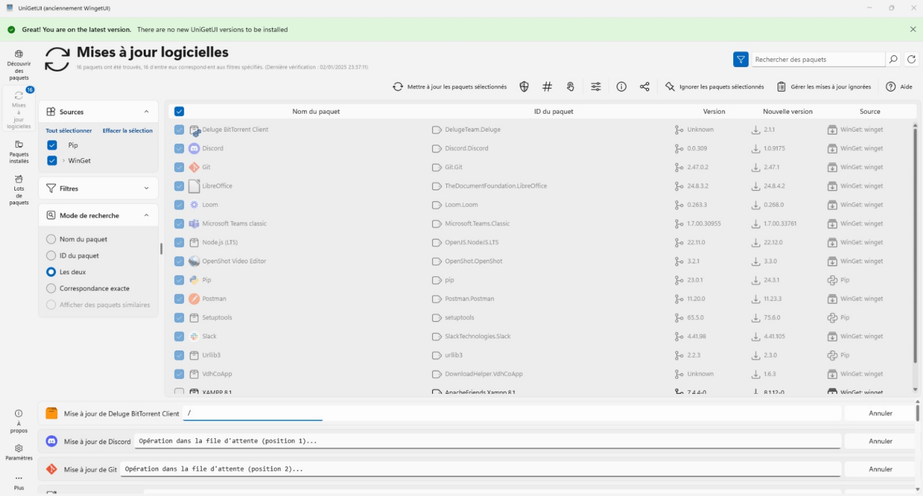Click the package list vertical scrollbar
923x496 pixels.
tap(915, 240)
